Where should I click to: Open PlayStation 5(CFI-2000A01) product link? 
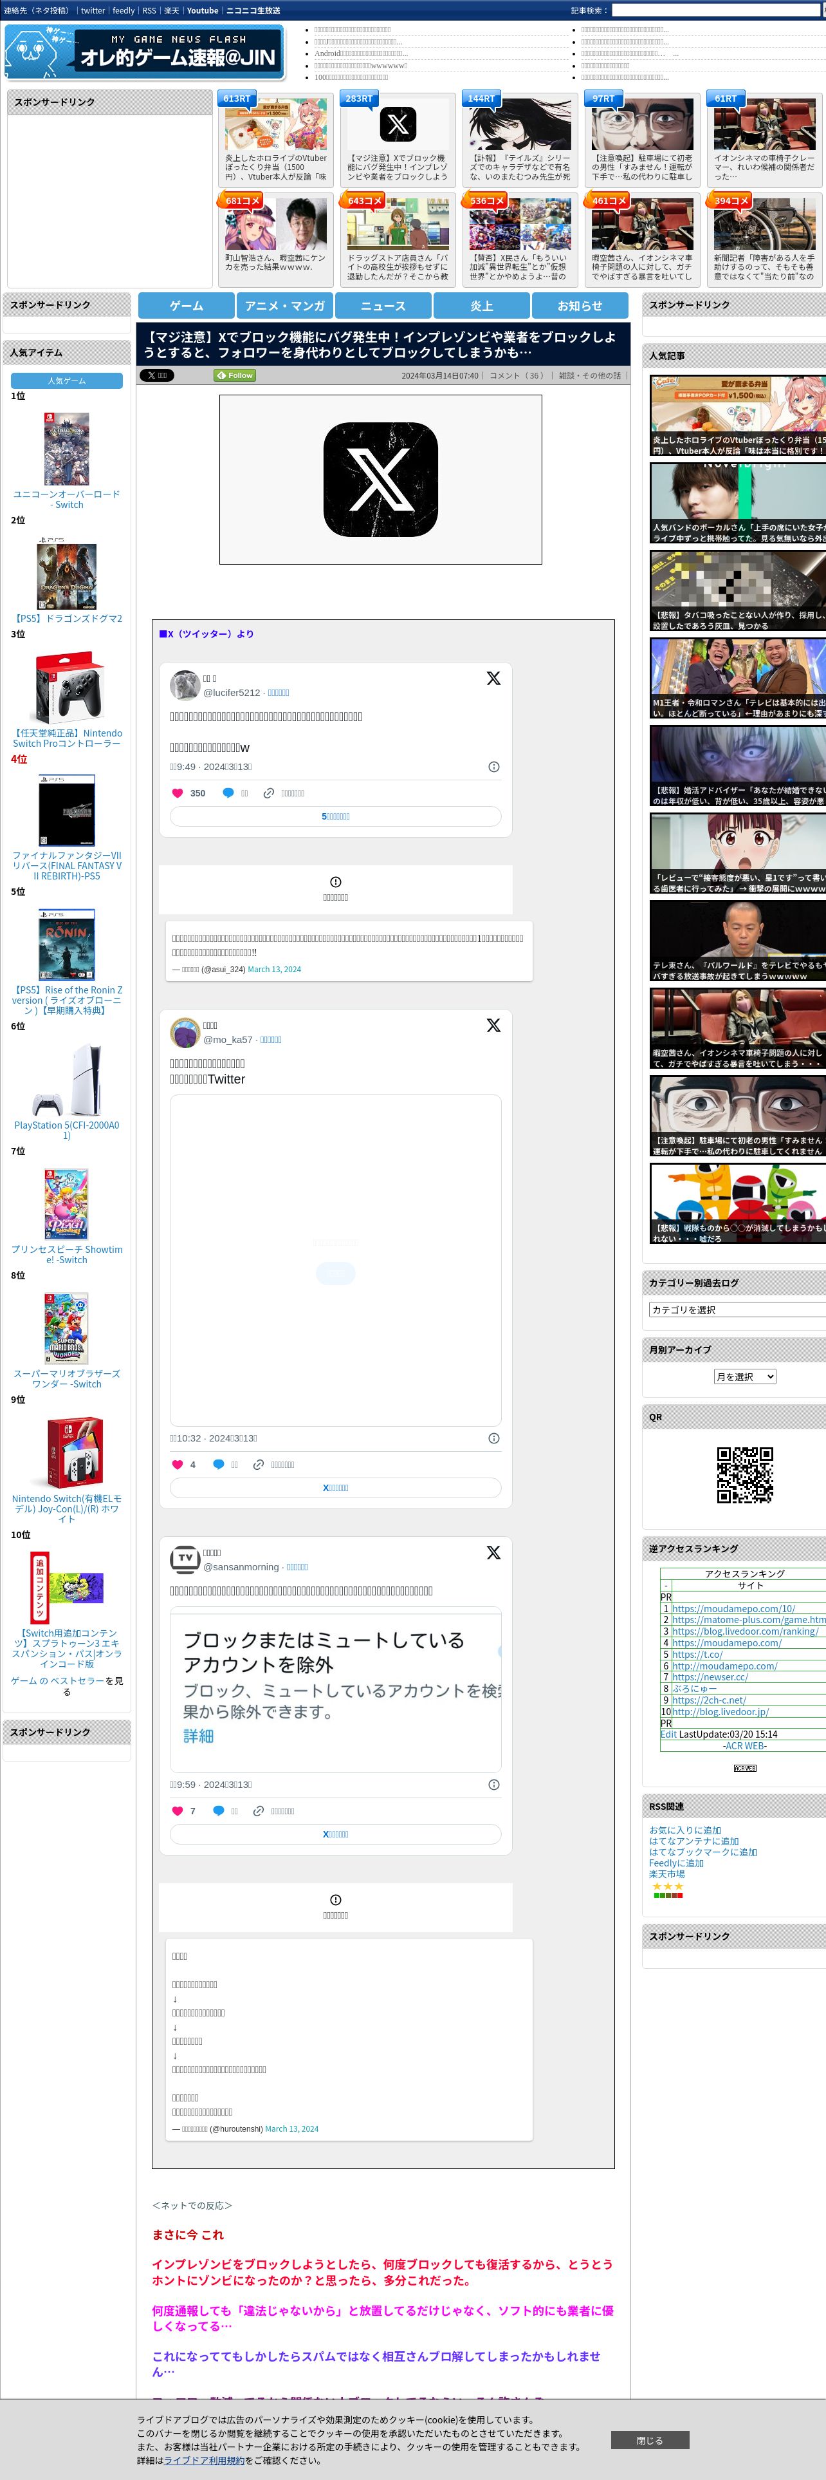(66, 1131)
